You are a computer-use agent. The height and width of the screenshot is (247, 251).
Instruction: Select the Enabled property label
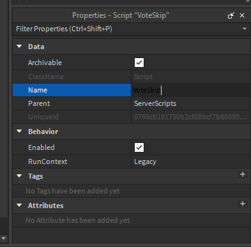point(42,147)
